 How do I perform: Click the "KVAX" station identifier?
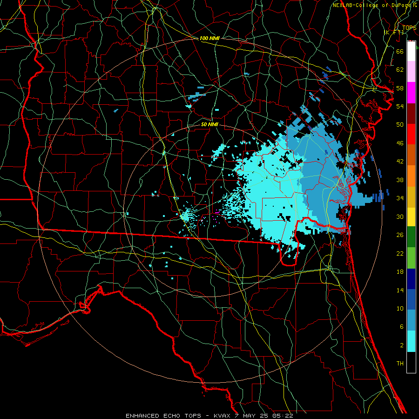222,416
